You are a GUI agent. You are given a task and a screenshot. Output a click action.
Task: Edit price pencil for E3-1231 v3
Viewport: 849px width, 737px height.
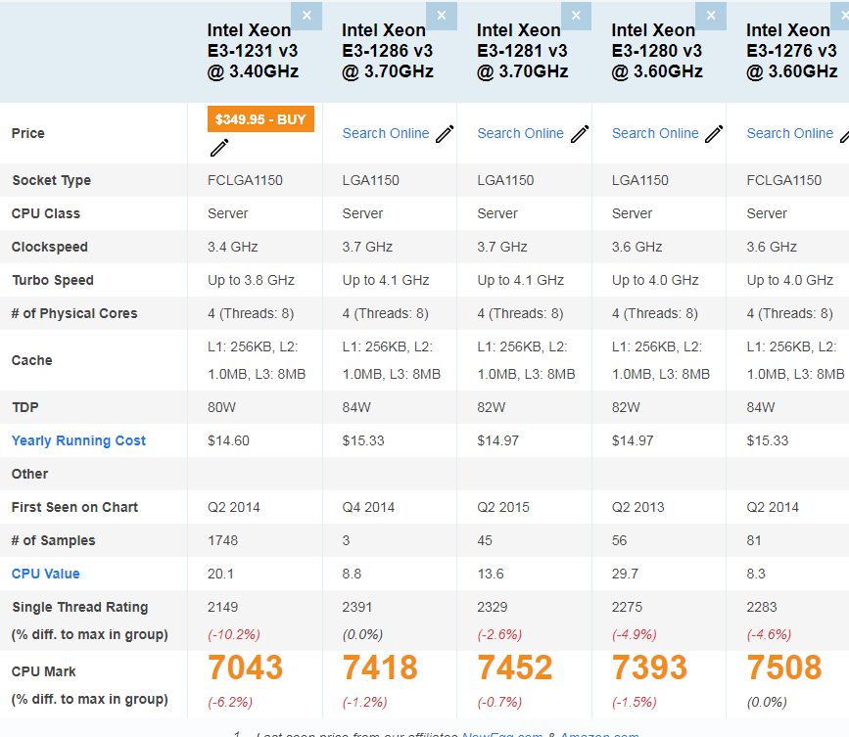click(x=219, y=147)
